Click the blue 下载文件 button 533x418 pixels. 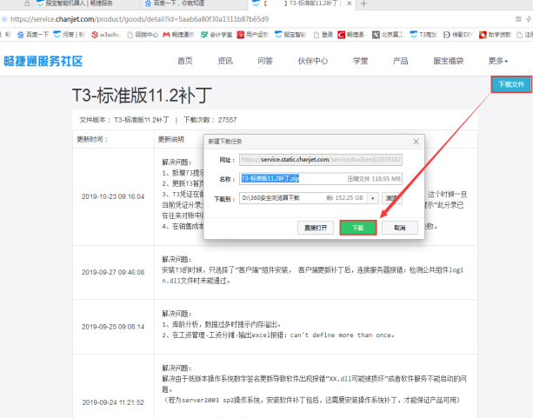(x=510, y=84)
